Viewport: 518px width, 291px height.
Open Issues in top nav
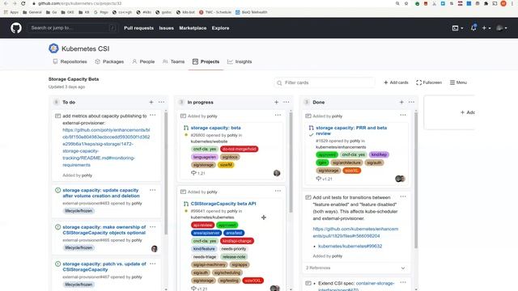(x=166, y=28)
